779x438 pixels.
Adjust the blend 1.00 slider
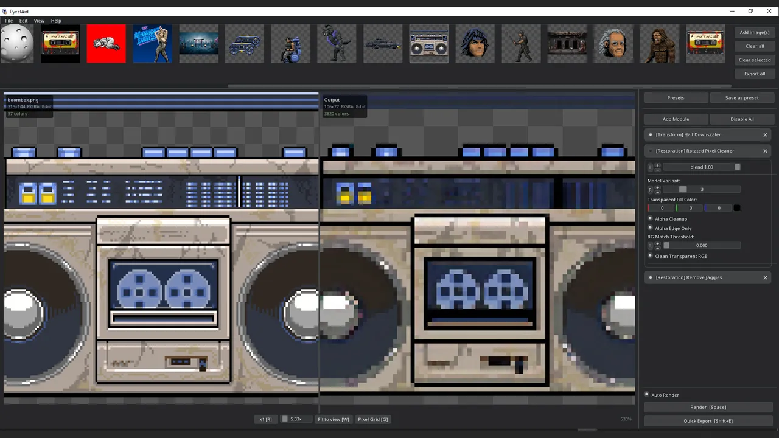click(x=702, y=167)
